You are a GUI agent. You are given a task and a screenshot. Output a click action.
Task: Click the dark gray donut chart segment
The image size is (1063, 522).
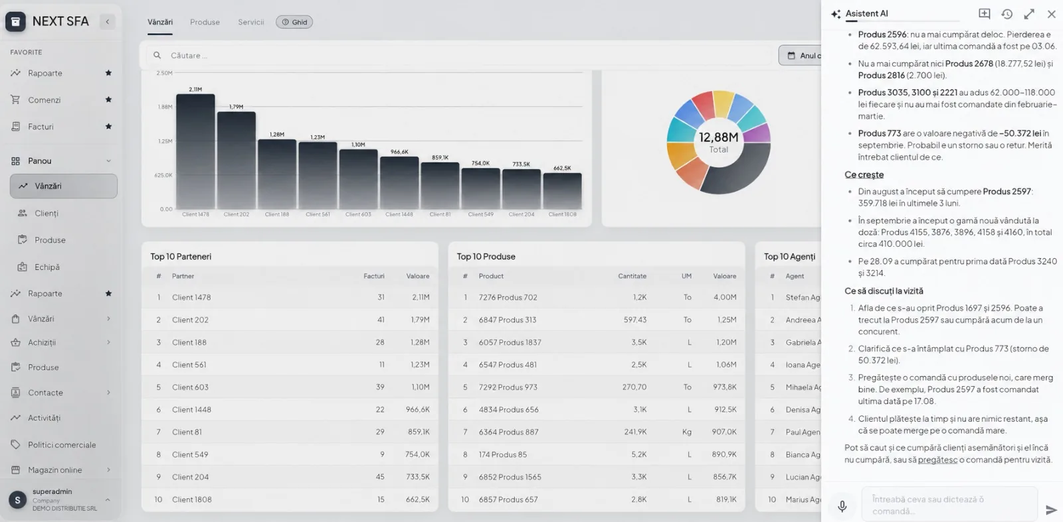[x=737, y=170]
